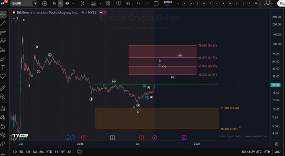Image resolution: width=285 pixels, height=156 pixels.
Task: Set range to 3M
Action: click(x=35, y=152)
